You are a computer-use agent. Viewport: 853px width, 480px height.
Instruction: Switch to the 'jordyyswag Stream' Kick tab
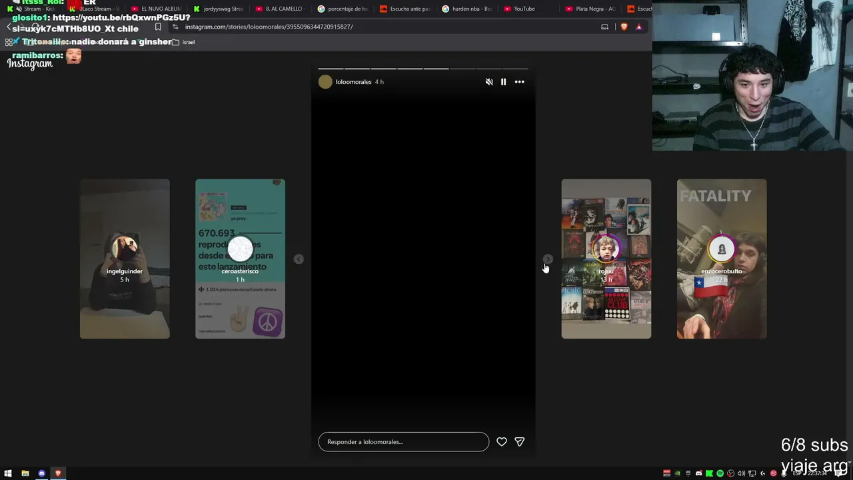218,9
